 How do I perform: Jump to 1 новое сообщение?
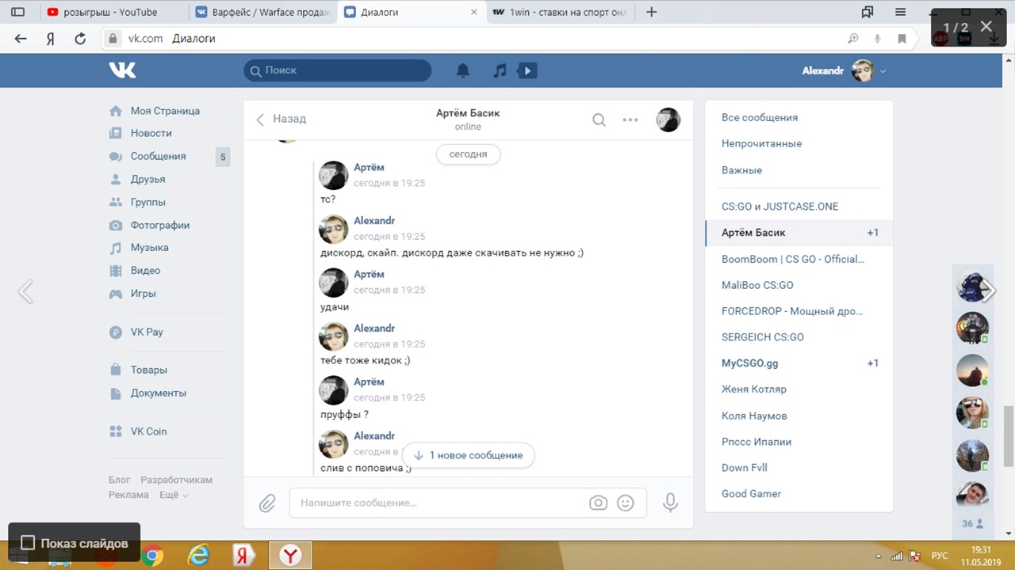468,455
